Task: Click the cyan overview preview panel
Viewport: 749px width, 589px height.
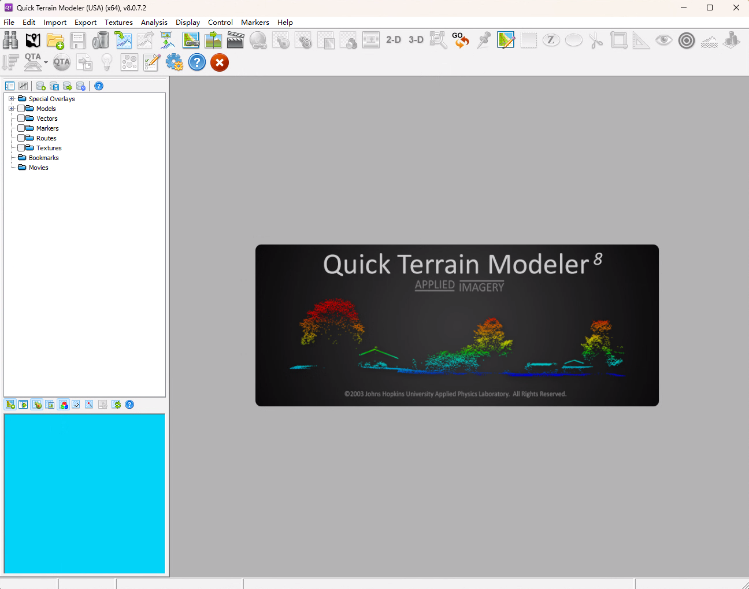Action: [x=84, y=494]
